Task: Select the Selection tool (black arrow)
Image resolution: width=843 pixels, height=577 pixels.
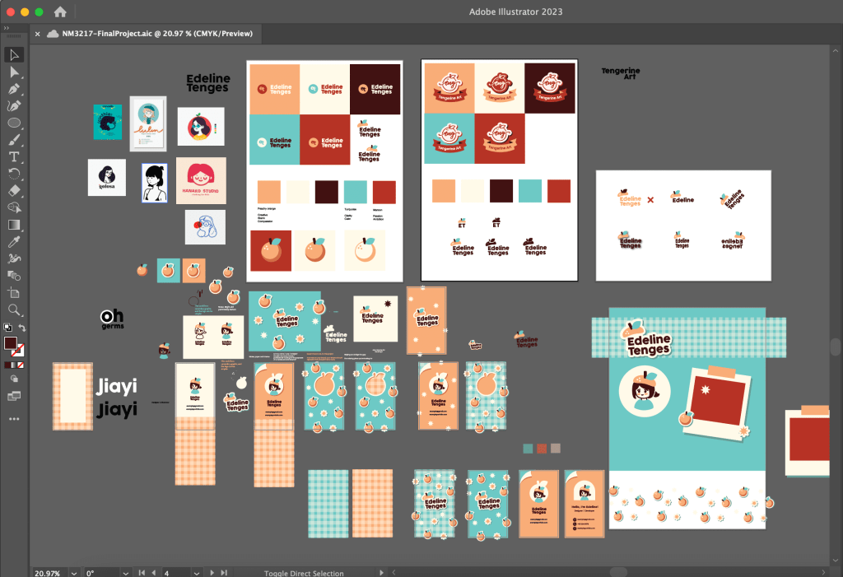Action: coord(14,54)
